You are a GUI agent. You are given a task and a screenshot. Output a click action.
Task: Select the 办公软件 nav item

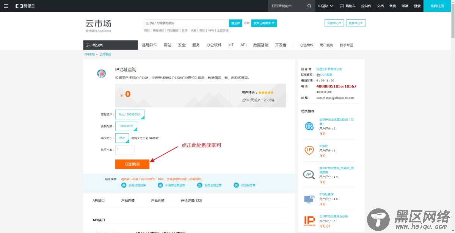pyautogui.click(x=214, y=45)
